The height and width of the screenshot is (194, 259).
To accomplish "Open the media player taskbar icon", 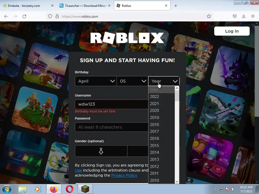I will point(38,189).
